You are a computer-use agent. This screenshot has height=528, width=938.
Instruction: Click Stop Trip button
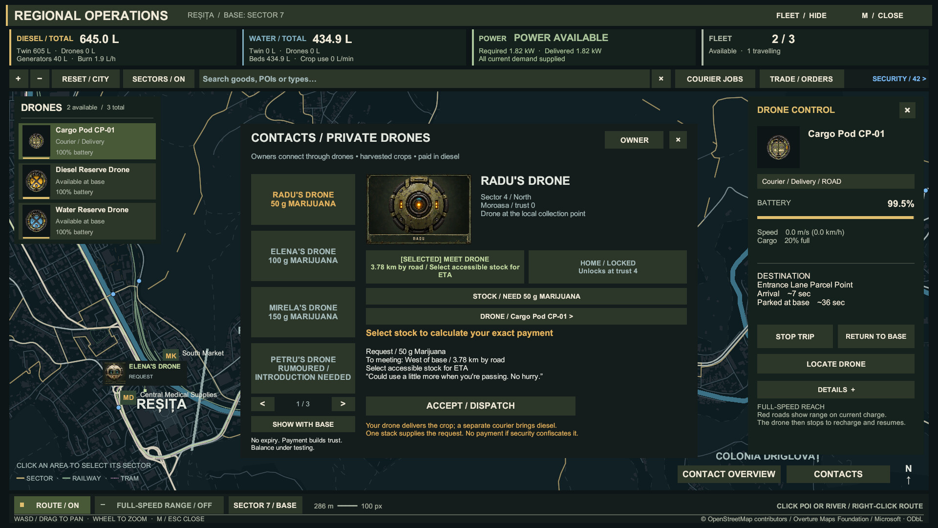[x=795, y=336]
